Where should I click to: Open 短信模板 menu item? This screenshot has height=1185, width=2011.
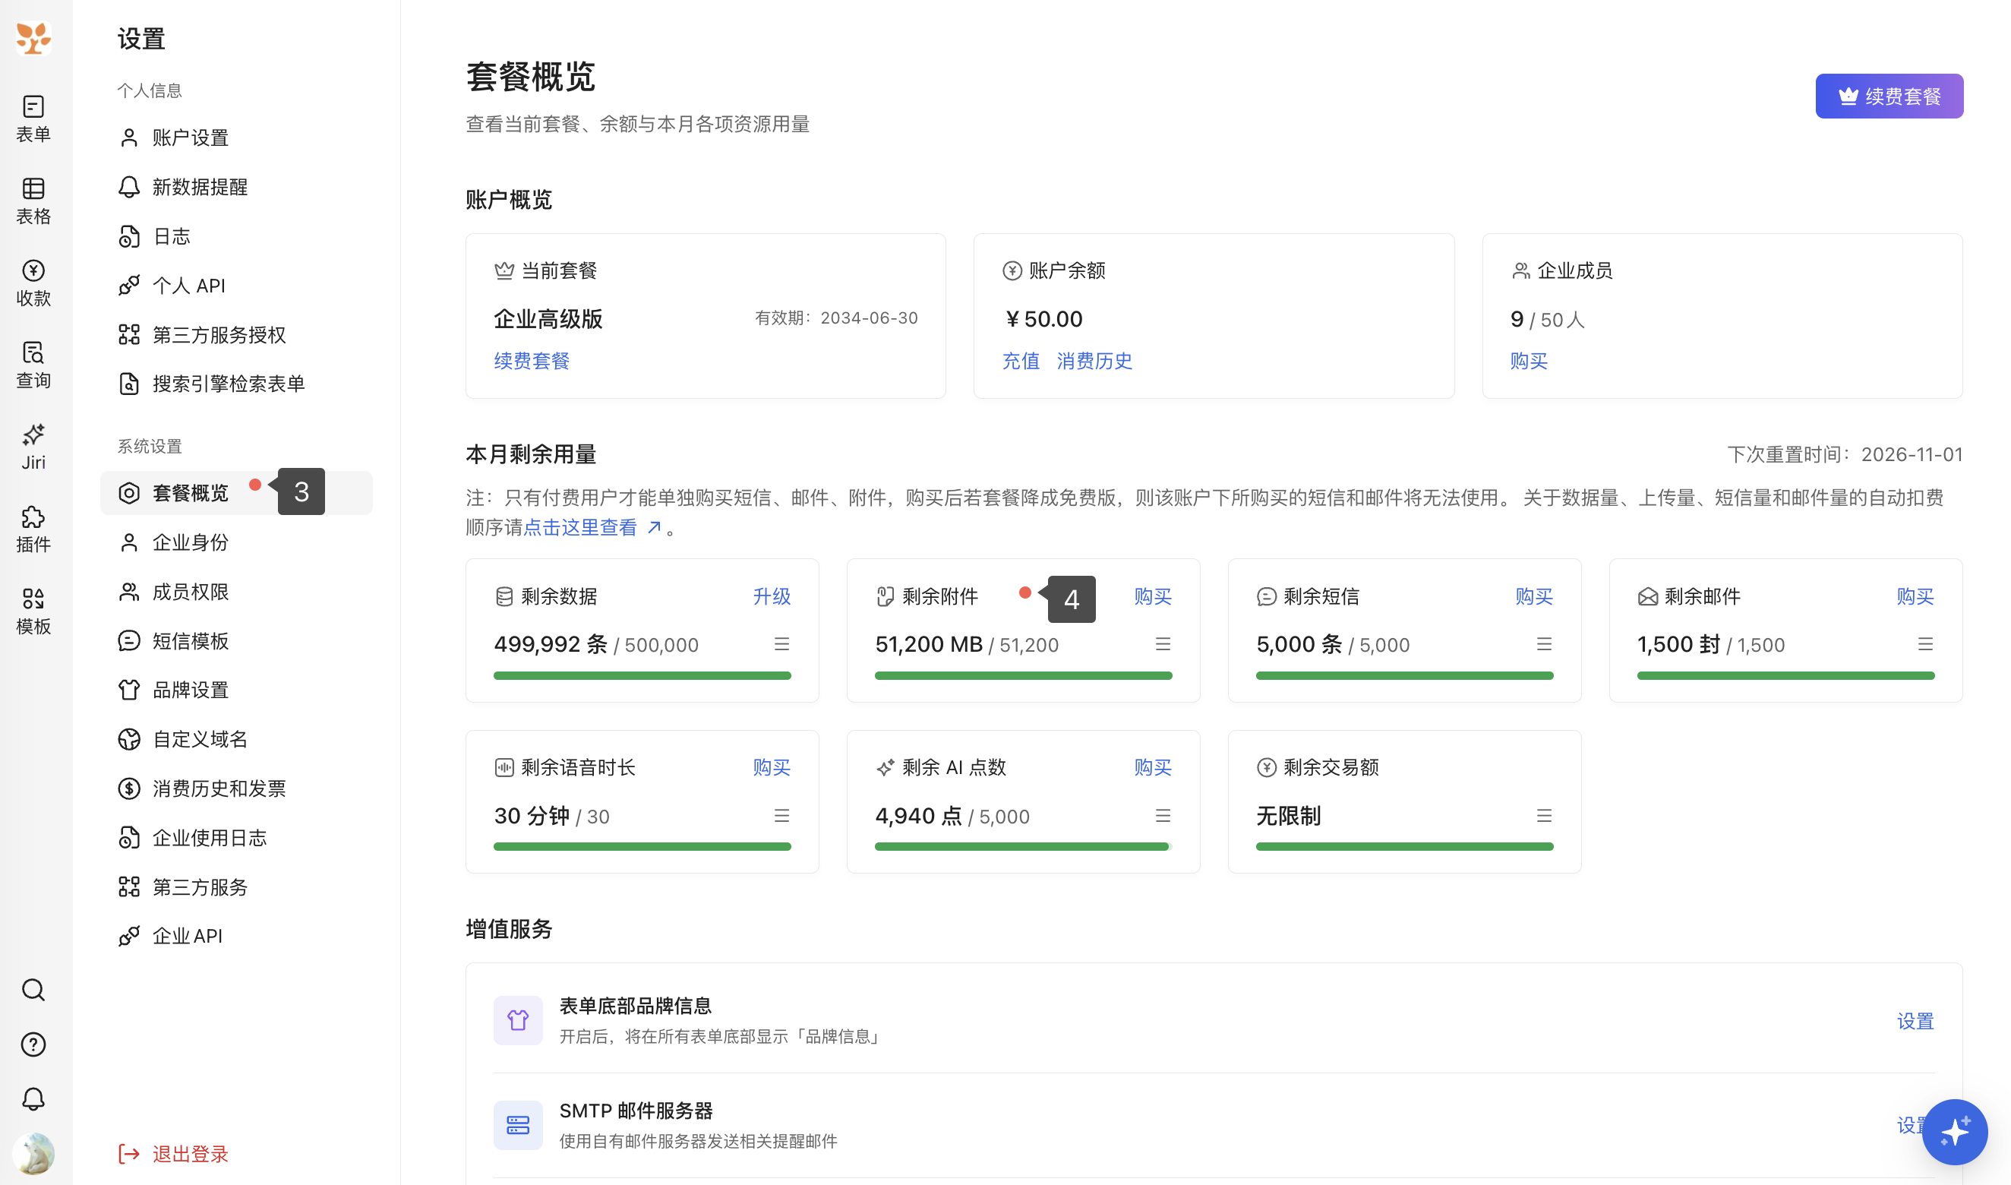(236, 641)
